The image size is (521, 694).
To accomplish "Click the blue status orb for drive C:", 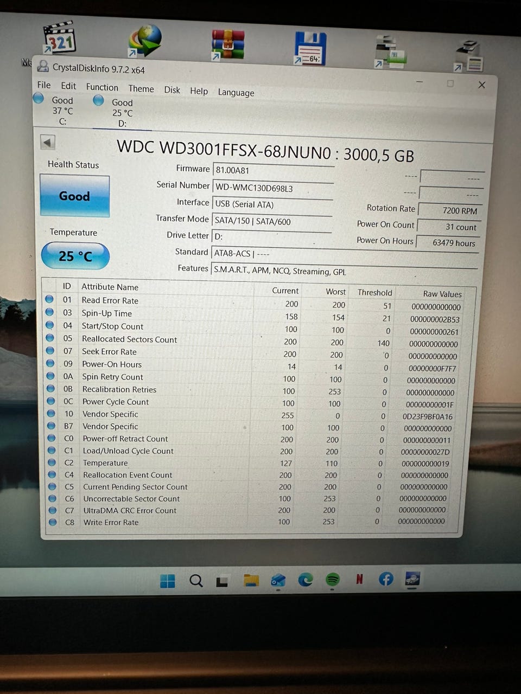I will click(39, 98).
